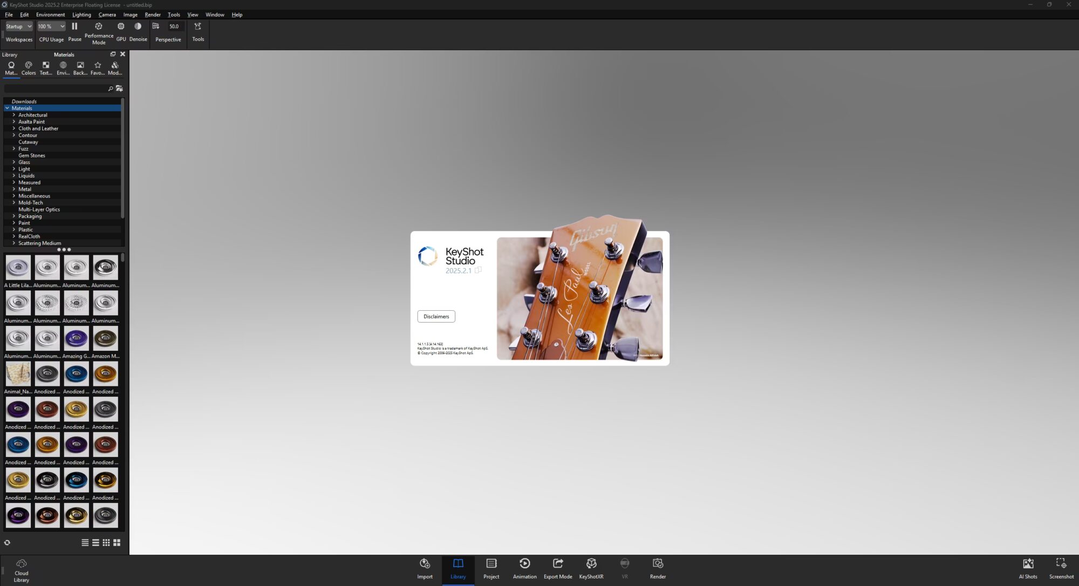The height and width of the screenshot is (586, 1079).
Task: Take a Screenshot using the bottom bar icon
Action: tap(1060, 568)
